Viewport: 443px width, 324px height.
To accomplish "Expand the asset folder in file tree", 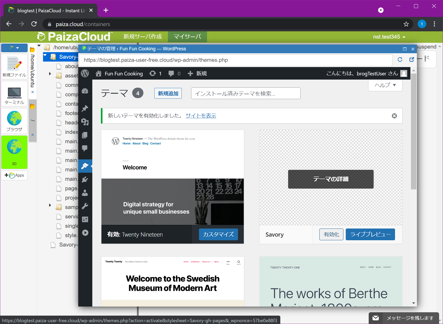I will coord(50,74).
